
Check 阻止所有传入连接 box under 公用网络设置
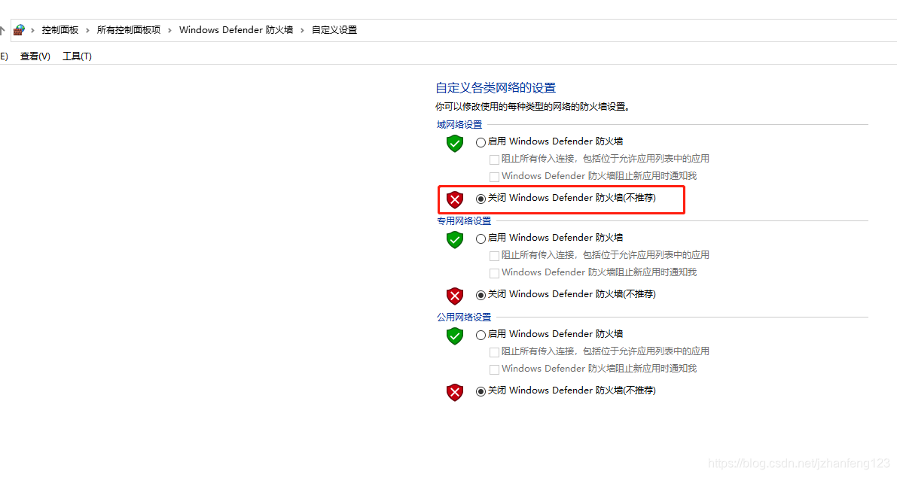[494, 352]
